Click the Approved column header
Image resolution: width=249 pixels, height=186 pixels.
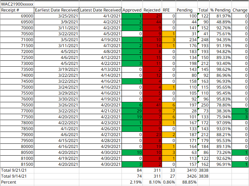click(132, 10)
